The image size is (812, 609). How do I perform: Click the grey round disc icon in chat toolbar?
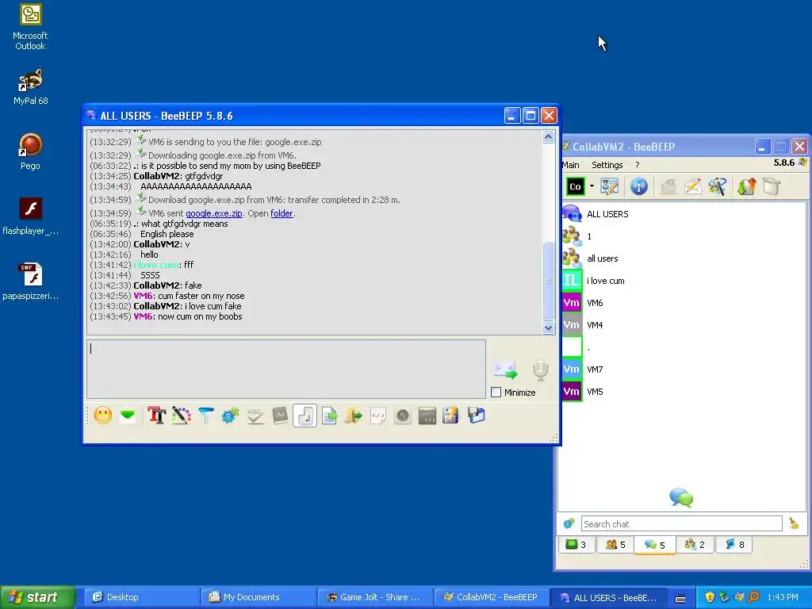pos(402,416)
